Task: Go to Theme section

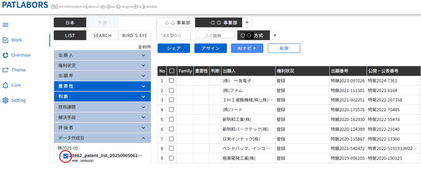Action: (x=18, y=70)
